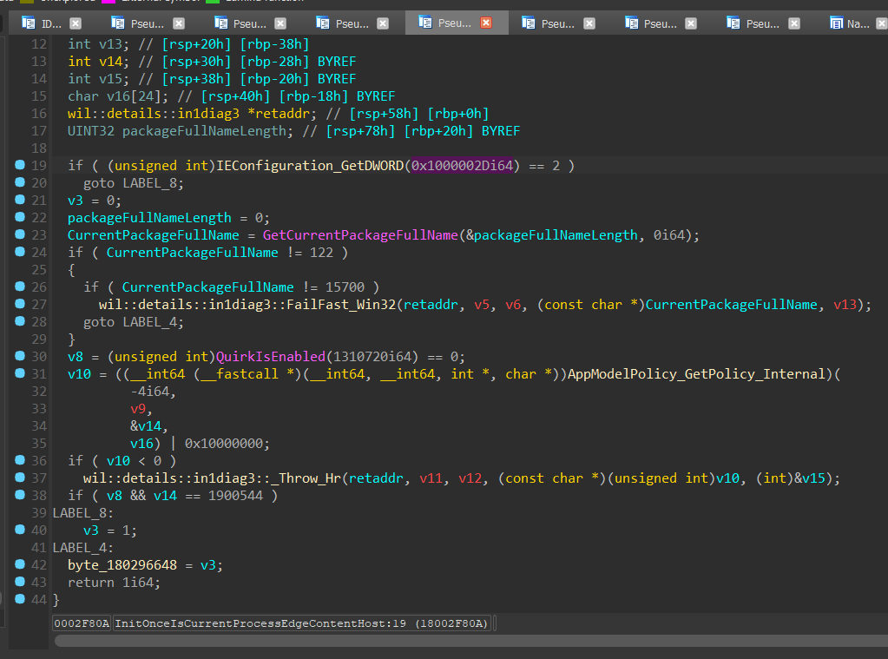The width and height of the screenshot is (888, 659).
Task: Click the GetCurrentPackageFullName function call
Action: coord(359,235)
